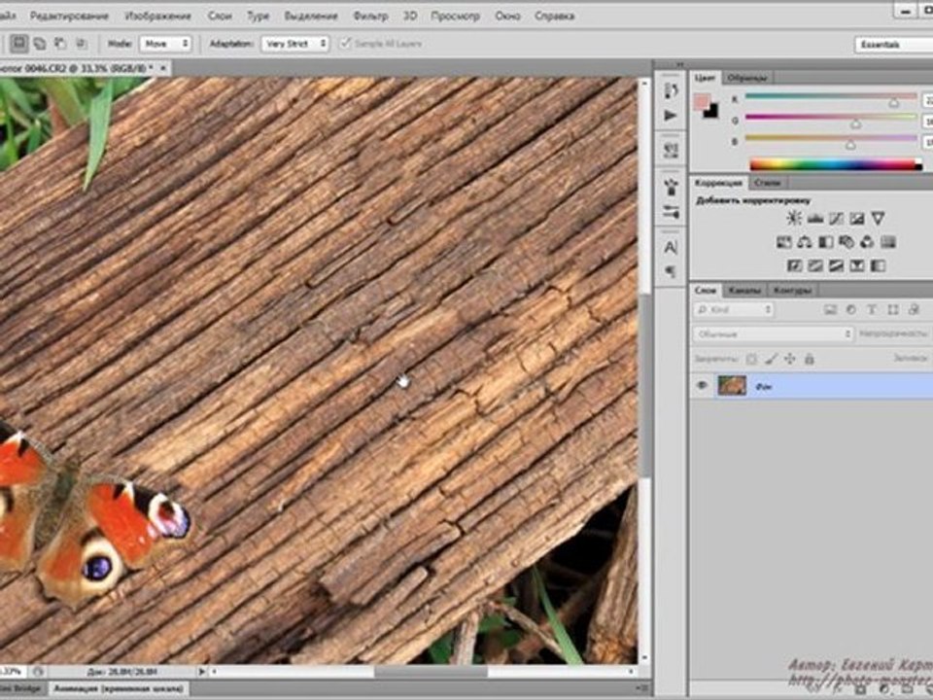This screenshot has height=700, width=933.
Task: Add a Posterize adjustment
Action: pos(815,265)
